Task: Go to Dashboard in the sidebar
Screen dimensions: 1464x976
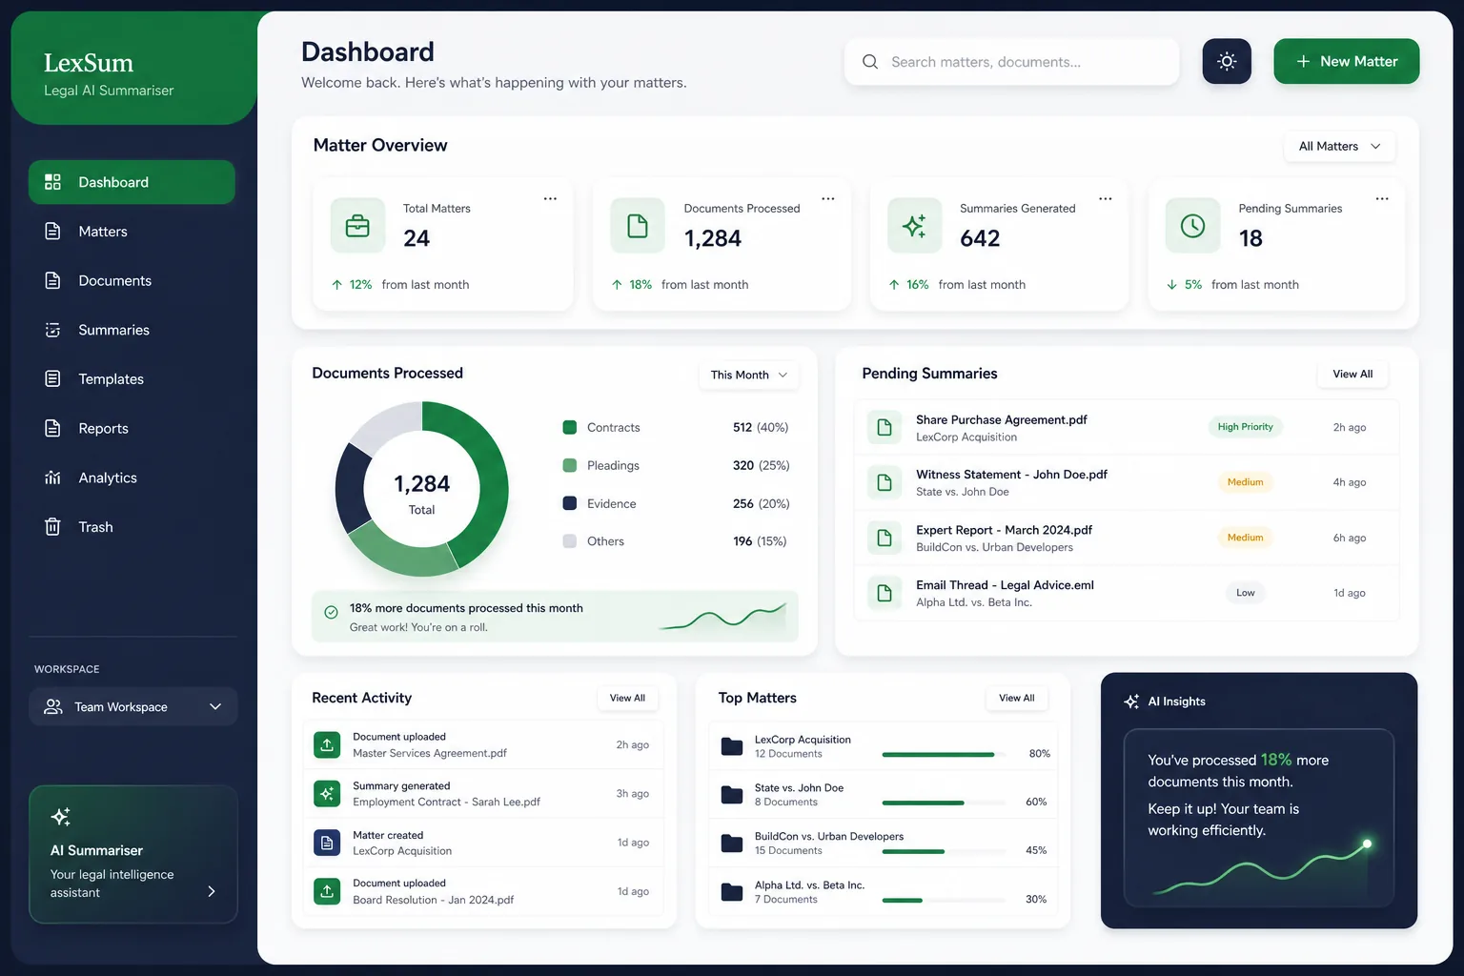Action: (x=132, y=182)
